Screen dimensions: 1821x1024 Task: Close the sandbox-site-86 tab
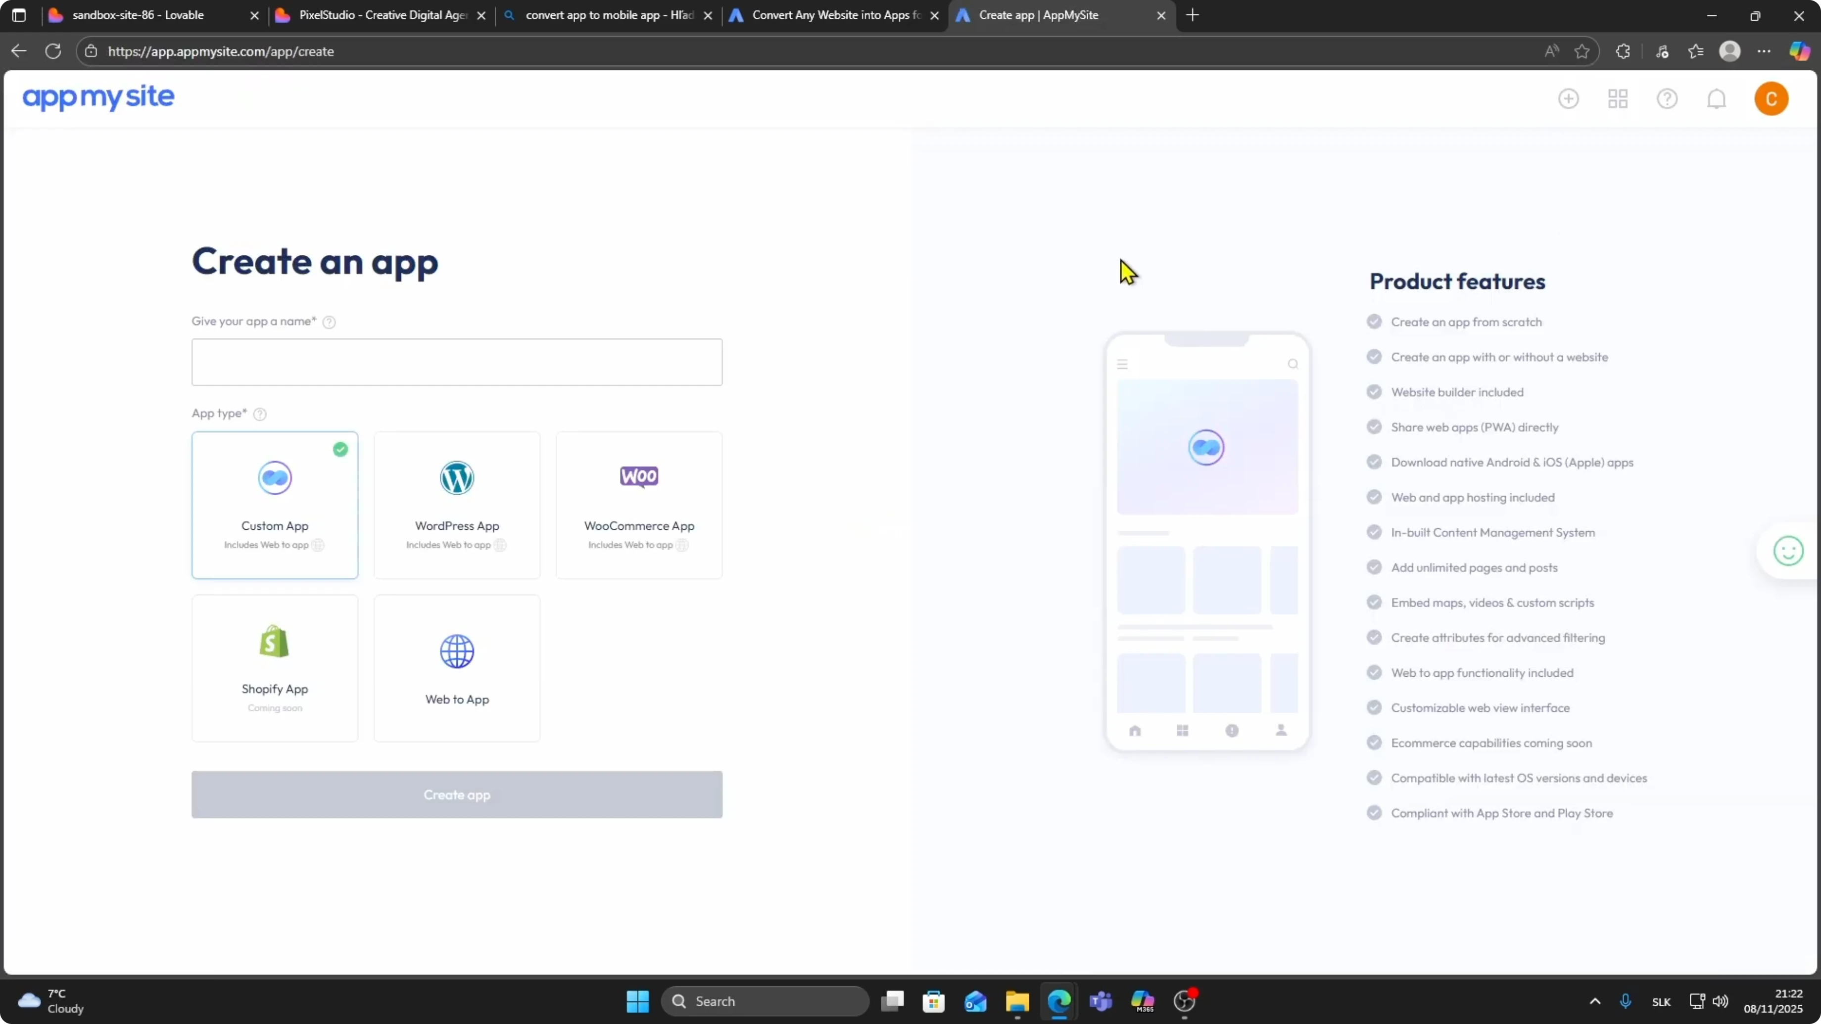254,15
